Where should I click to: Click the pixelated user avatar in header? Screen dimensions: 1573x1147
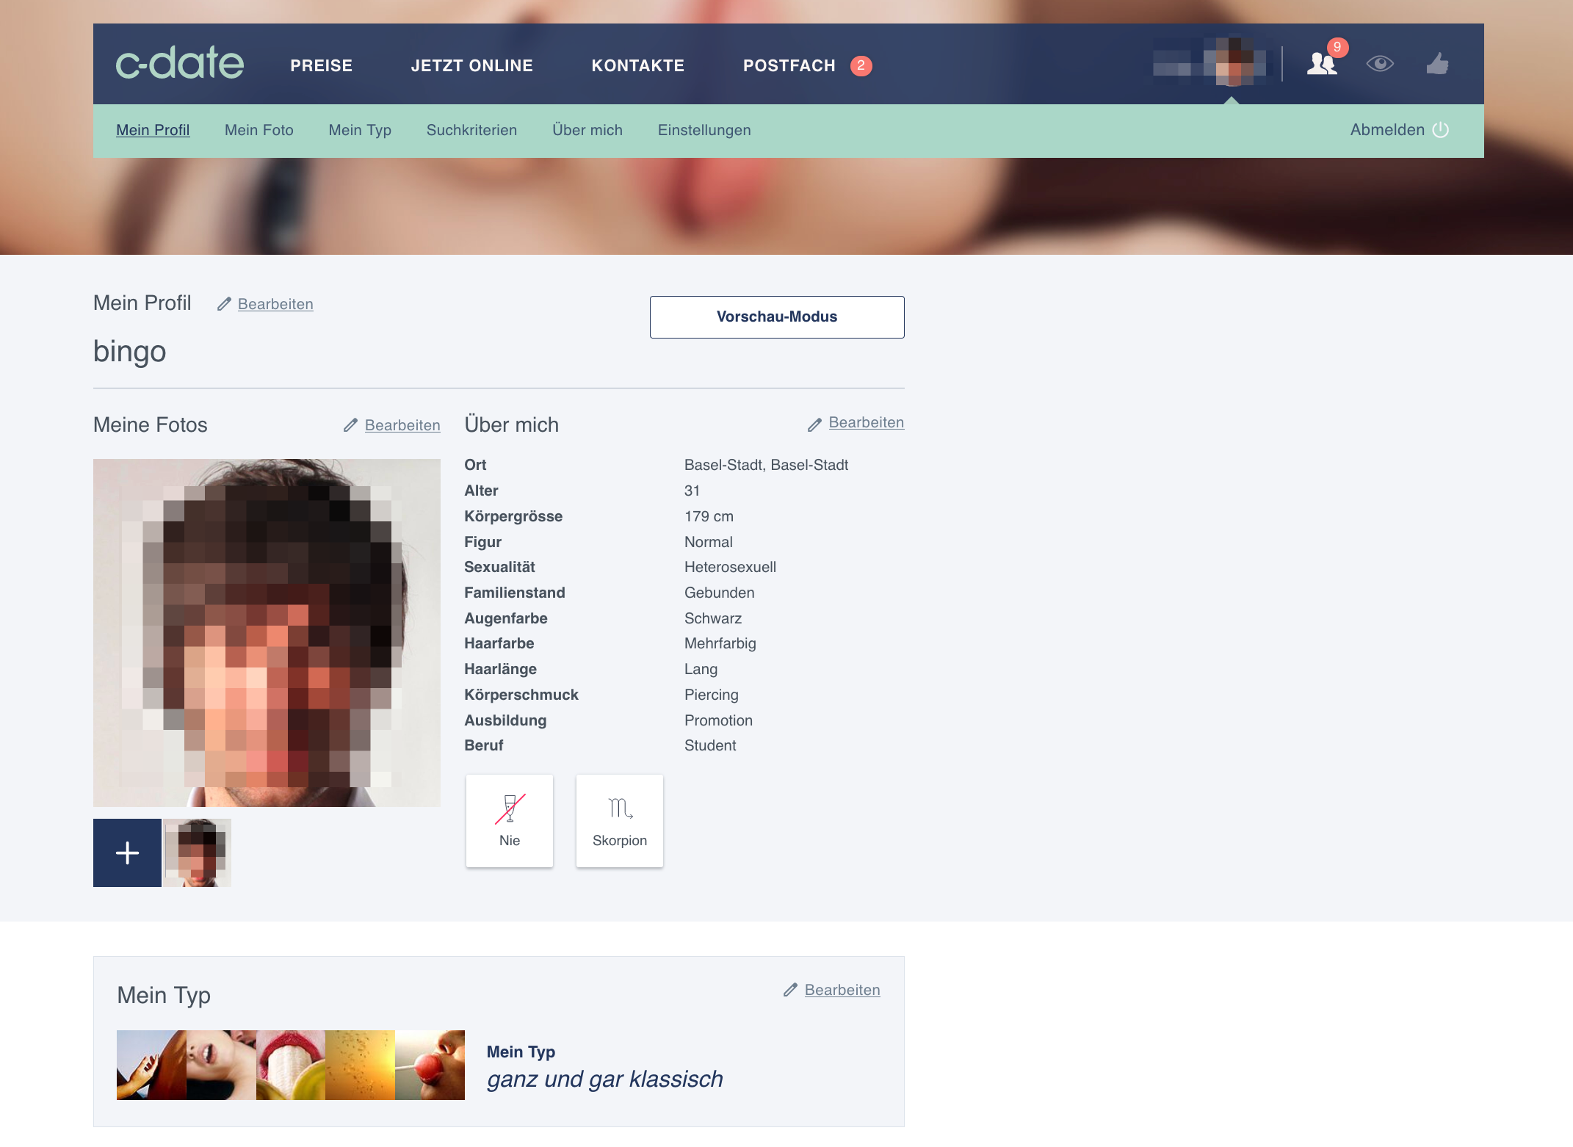pos(1232,62)
